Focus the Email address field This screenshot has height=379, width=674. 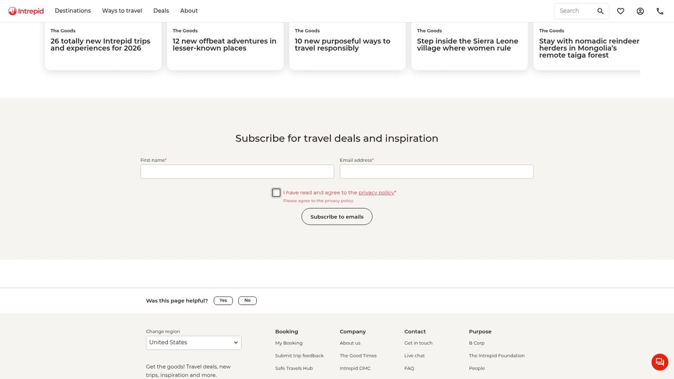click(x=436, y=172)
